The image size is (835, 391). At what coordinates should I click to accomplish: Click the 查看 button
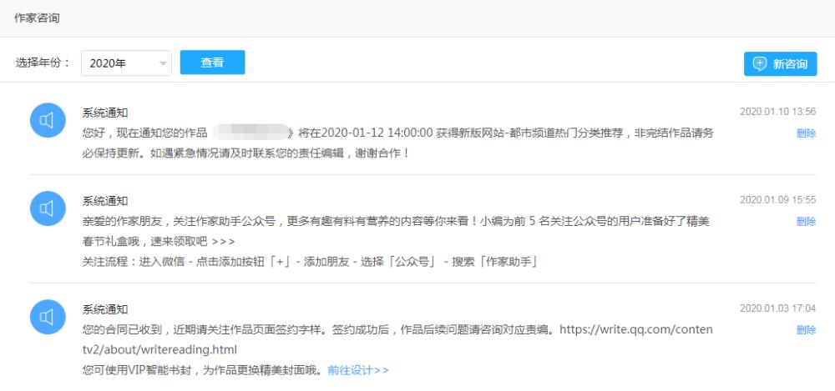(x=212, y=63)
